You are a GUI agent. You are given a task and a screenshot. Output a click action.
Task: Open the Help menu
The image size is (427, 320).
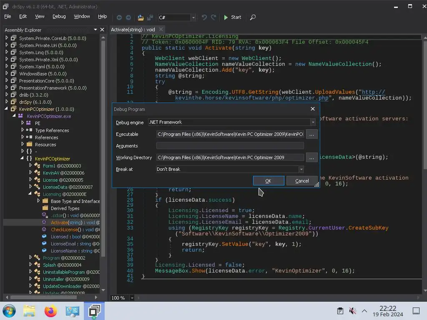click(x=103, y=16)
